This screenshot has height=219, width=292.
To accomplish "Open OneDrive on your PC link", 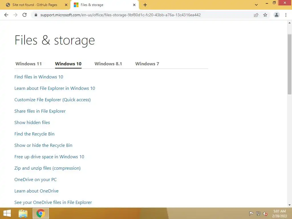I will [36, 180].
